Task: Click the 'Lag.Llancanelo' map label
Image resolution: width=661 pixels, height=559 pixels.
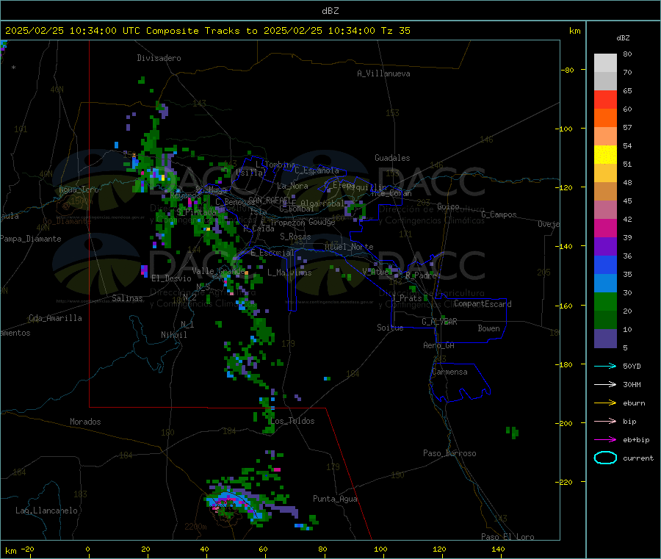Action: click(46, 511)
